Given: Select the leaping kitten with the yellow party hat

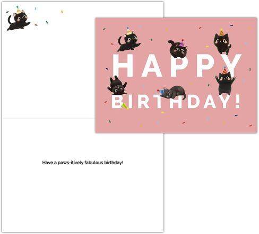Looking at the screenshot, I should point(129,41).
